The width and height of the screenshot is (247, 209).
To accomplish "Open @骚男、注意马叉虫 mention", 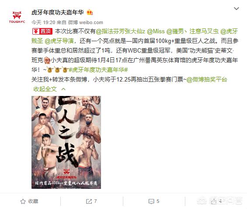I will coord(192,31).
